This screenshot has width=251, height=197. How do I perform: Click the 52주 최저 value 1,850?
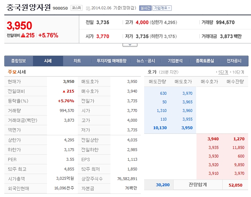pyautogui.click(x=132, y=169)
